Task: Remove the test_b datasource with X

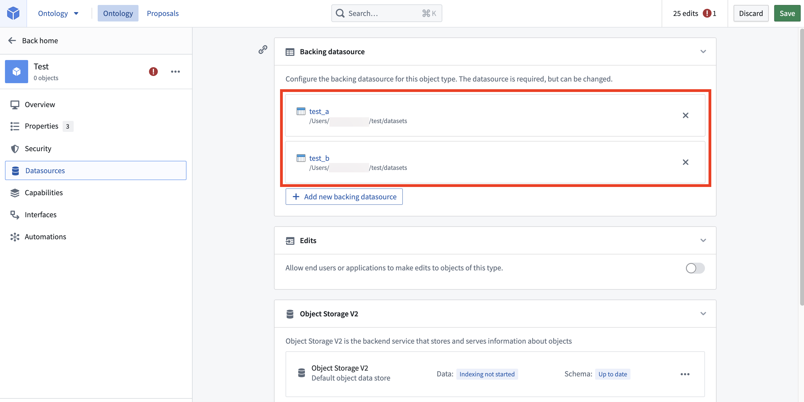Action: (x=685, y=162)
